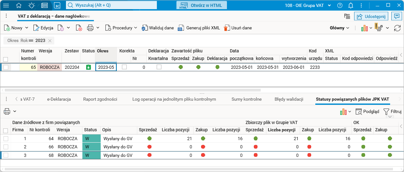Expand the document info dropdown arrow
The image size is (404, 172).
(68, 28)
